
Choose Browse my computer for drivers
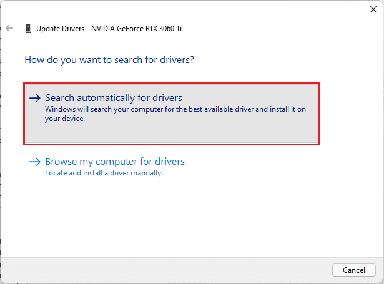point(115,162)
